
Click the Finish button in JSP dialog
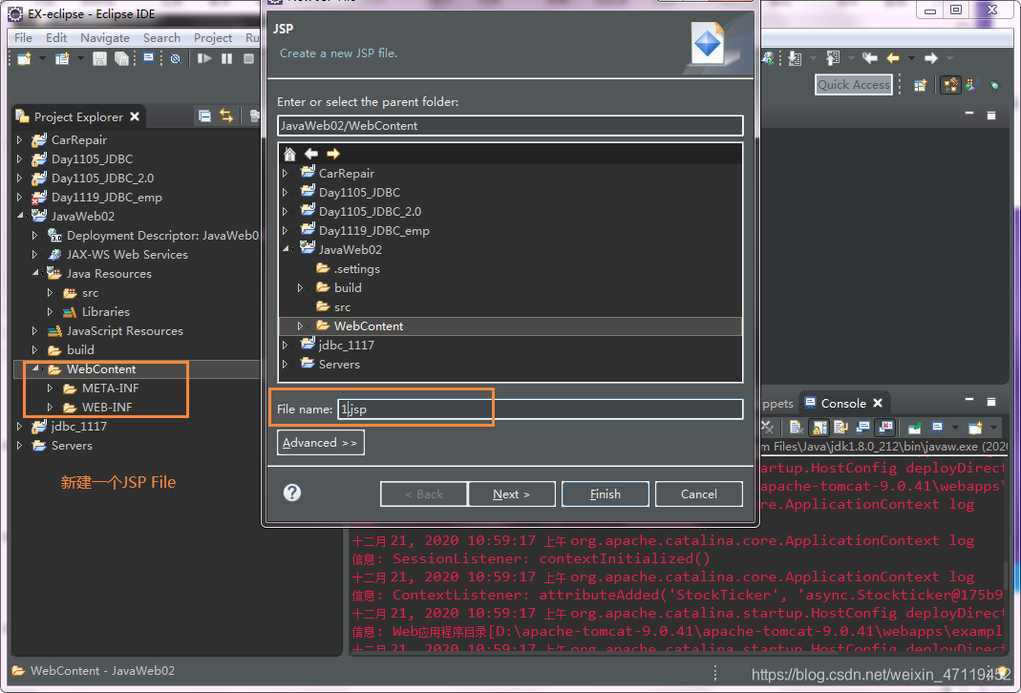pos(605,493)
